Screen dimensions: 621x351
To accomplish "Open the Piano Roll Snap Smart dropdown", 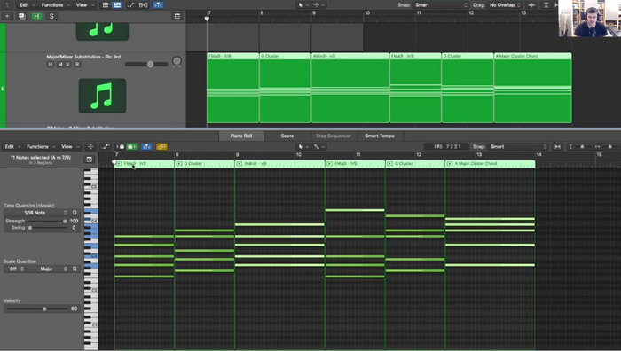I will (x=517, y=147).
